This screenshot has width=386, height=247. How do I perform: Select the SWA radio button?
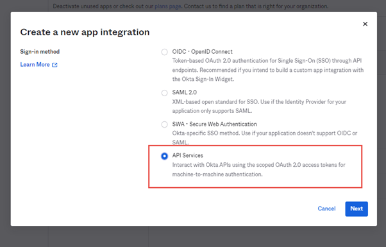(x=164, y=124)
